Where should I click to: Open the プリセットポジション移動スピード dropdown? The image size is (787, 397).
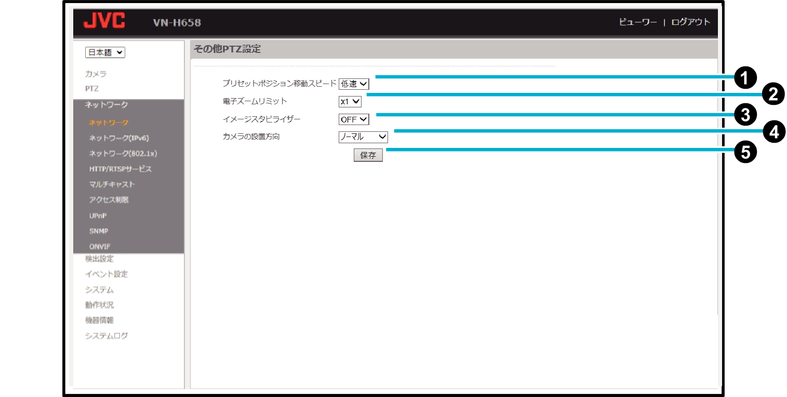click(x=353, y=84)
